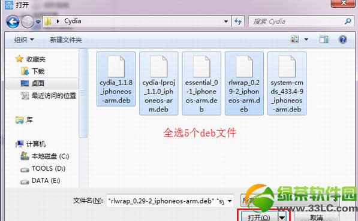358x221 pixels.
Task: Select 桌面 desktop in sidebar
Action: tap(42, 83)
